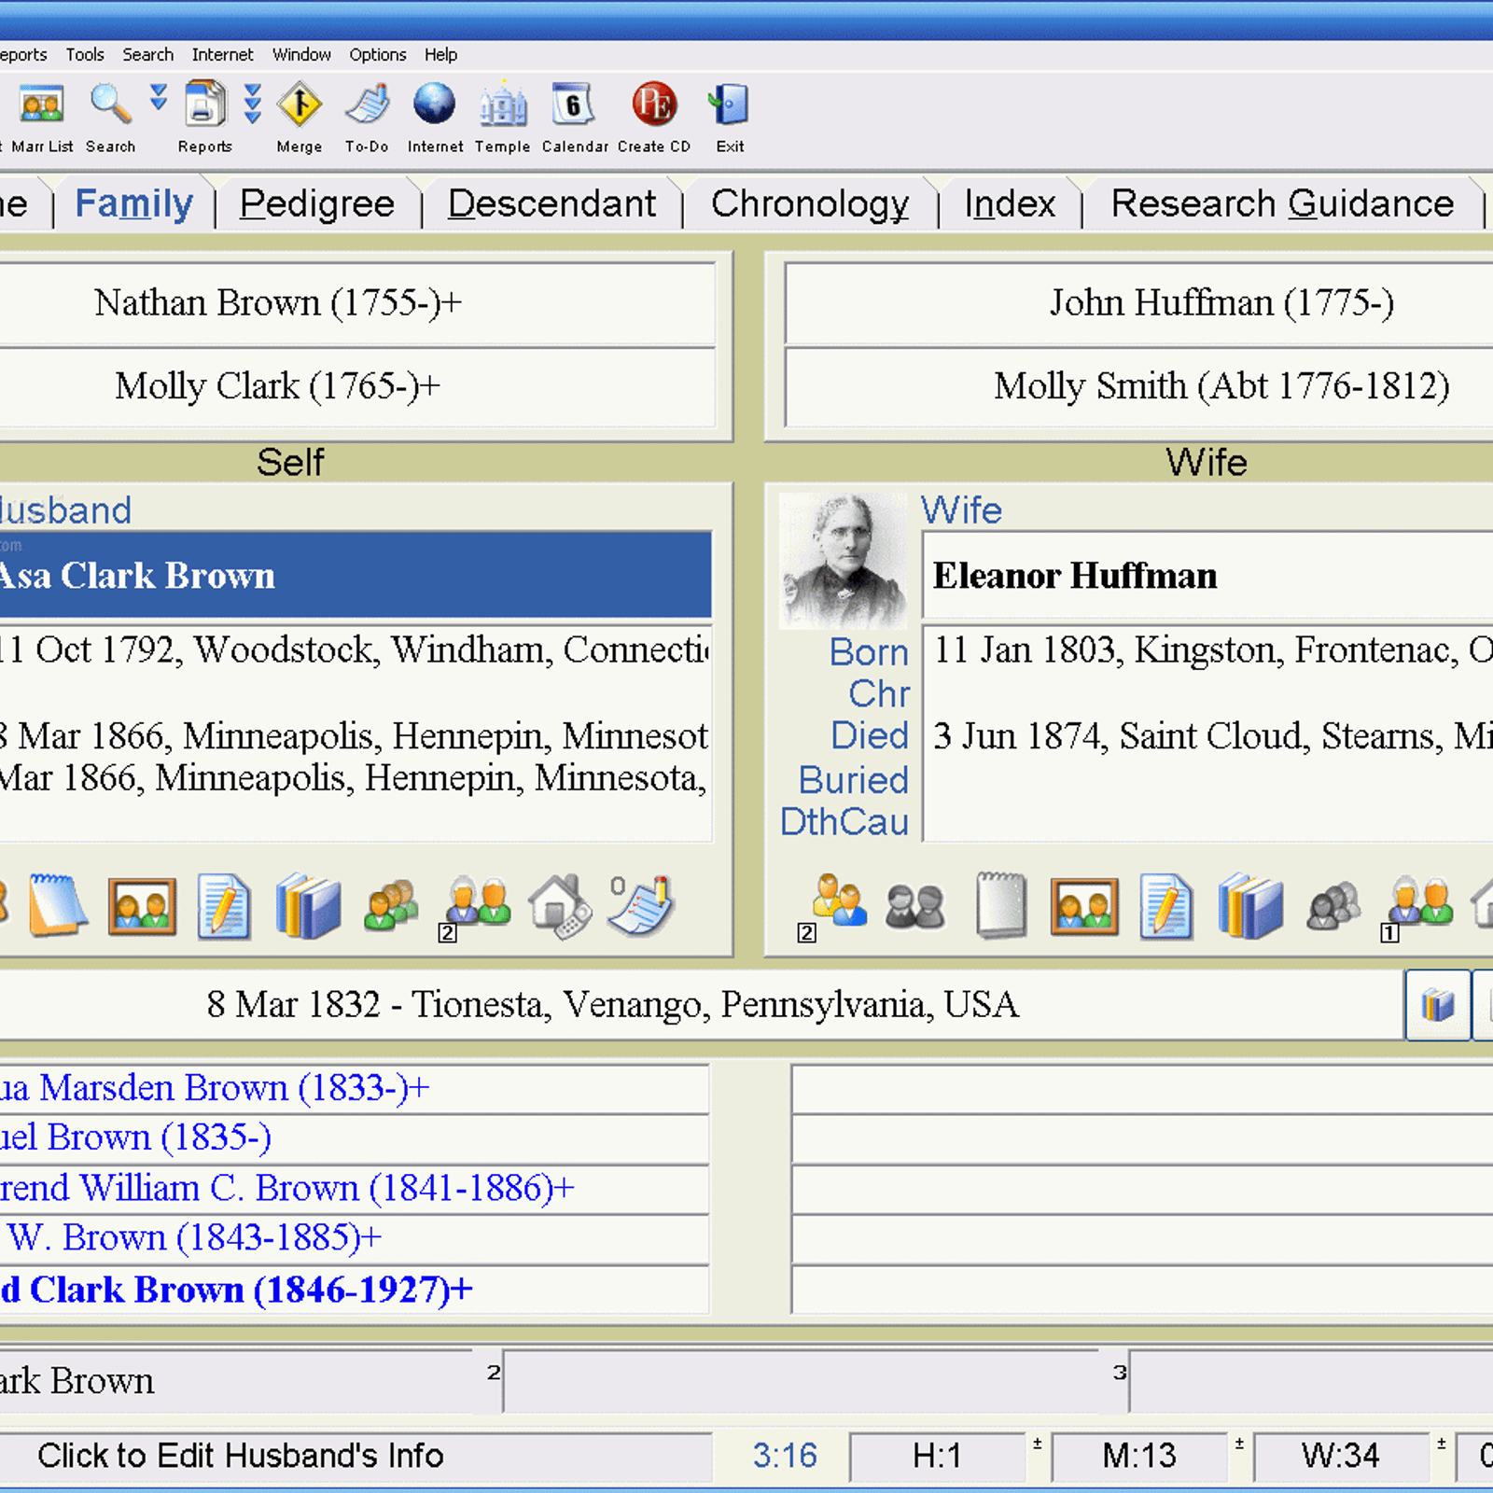Click the marriage sources books button
This screenshot has height=1493, width=1493.
click(x=1438, y=1005)
